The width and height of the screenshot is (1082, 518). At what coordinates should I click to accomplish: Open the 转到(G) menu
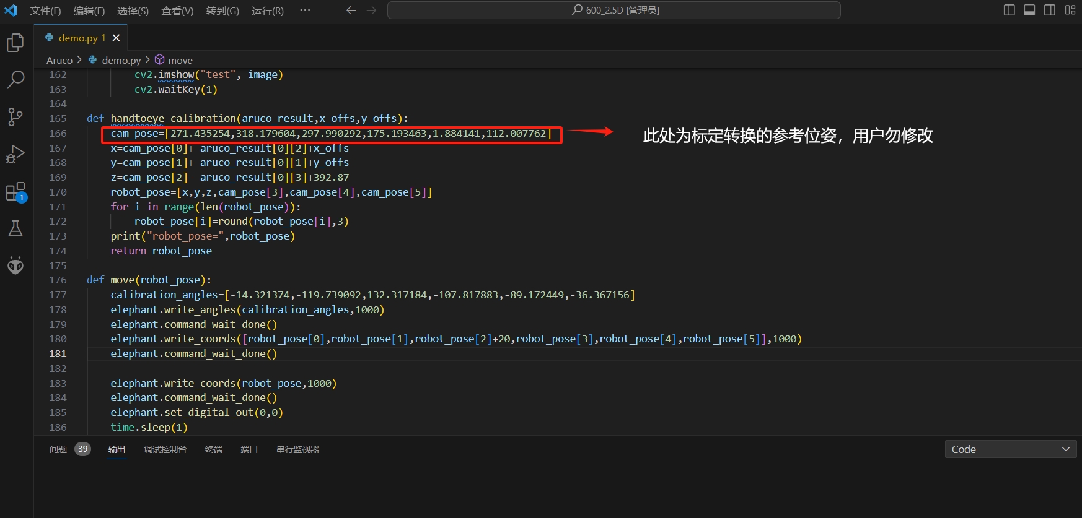tap(222, 11)
